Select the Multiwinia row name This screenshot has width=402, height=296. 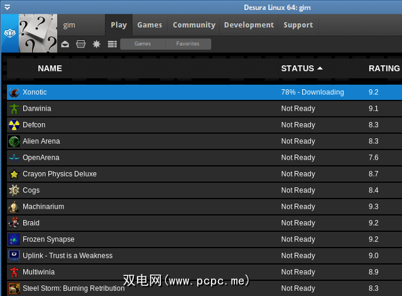coord(39,272)
